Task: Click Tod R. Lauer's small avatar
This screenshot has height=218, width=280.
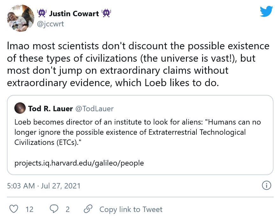Action: [20, 109]
